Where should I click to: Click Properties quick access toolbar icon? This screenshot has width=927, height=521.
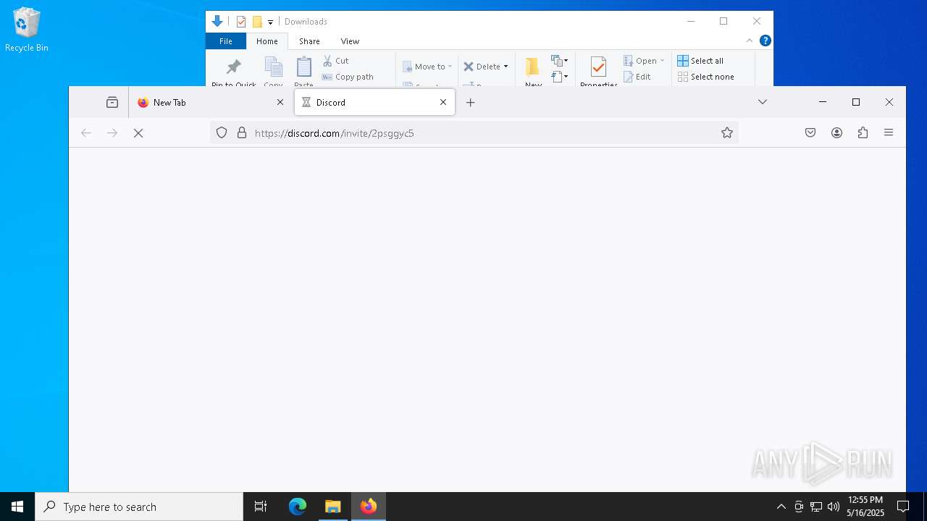(241, 22)
